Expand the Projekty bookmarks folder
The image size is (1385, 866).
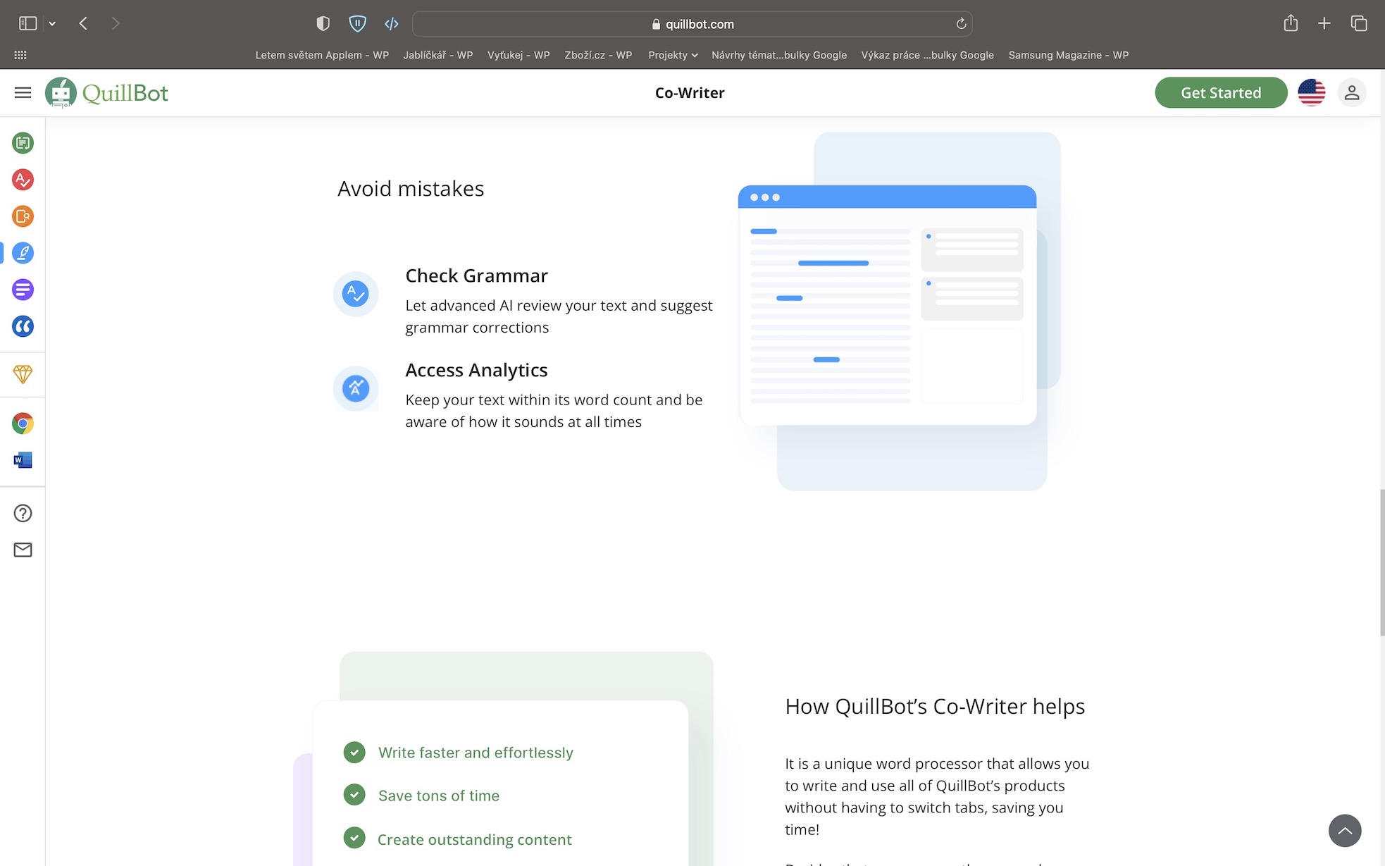click(673, 55)
